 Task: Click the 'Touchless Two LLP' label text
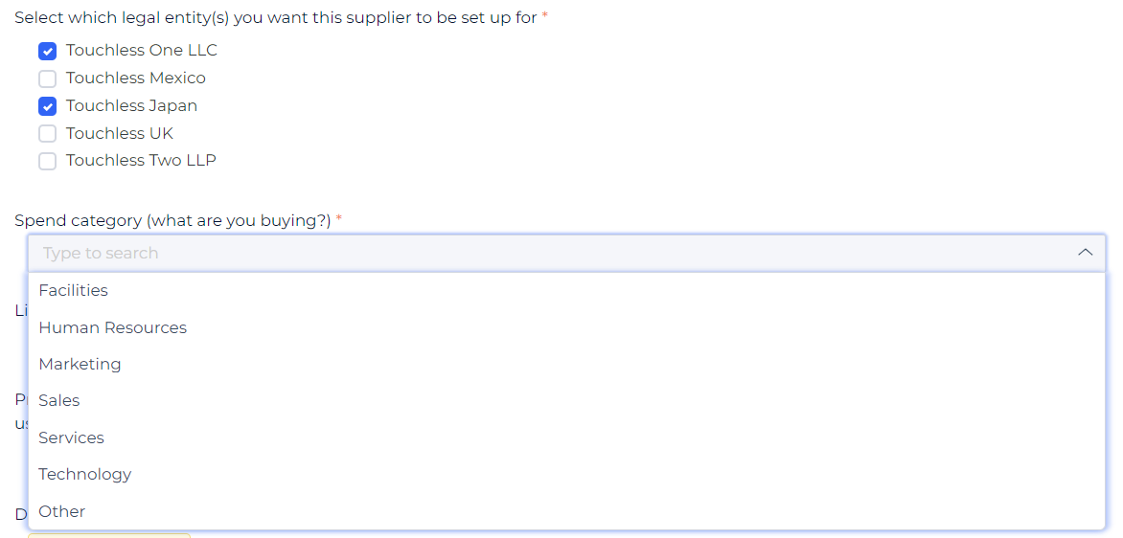[141, 160]
